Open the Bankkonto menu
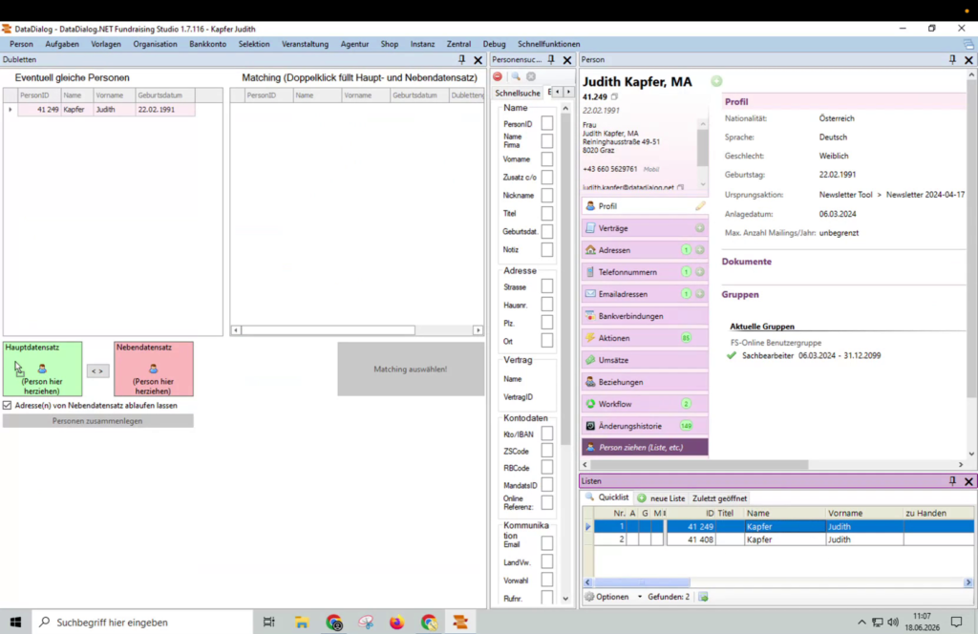Viewport: 978px width, 634px height. [207, 44]
